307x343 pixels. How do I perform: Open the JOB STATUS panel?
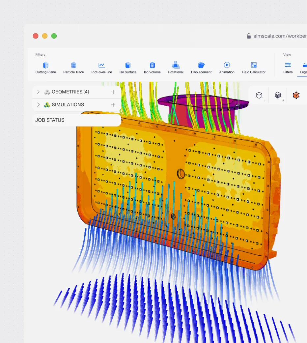click(76, 120)
